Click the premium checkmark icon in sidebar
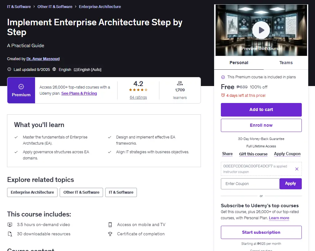This screenshot has height=251, width=315. 223,77
